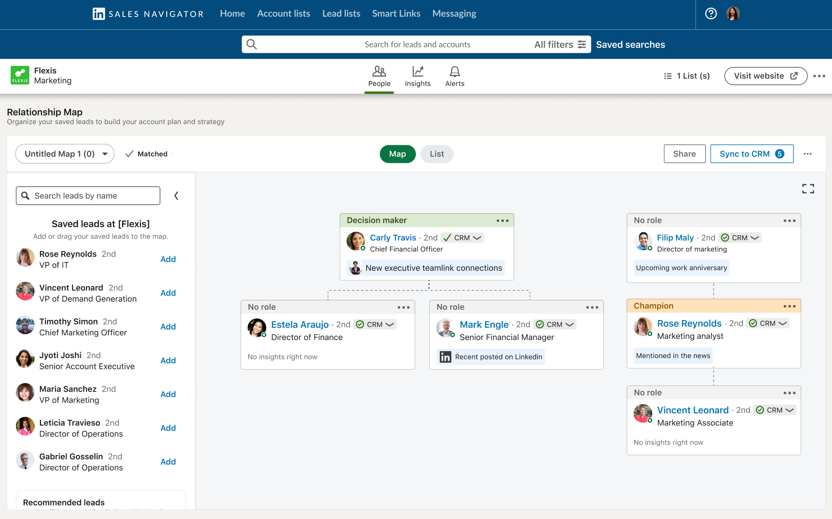
Task: Expand Estela Araujo CRM dropdown
Action: 375,324
